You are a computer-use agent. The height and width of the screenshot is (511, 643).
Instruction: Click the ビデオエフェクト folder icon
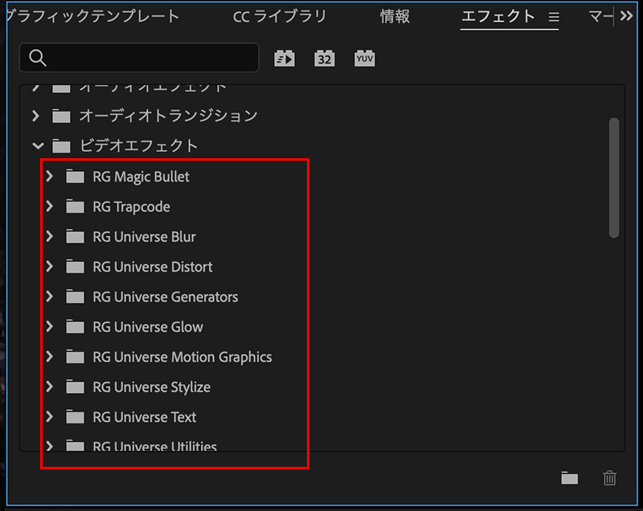(61, 146)
